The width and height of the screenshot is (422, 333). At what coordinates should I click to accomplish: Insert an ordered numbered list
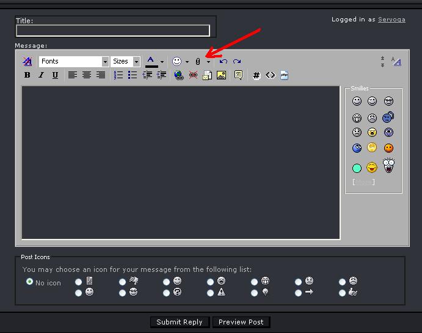coord(118,75)
